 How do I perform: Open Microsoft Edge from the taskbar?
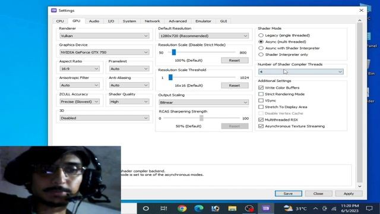pyautogui.click(x=199, y=209)
